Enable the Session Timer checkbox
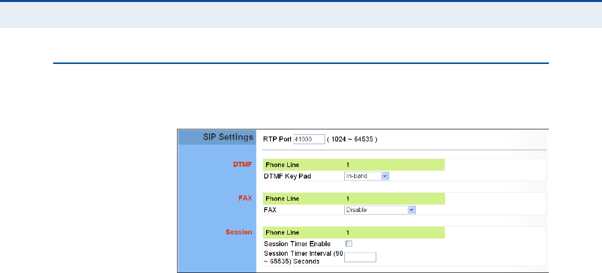Screen dimensions: 602x273 [349, 243]
